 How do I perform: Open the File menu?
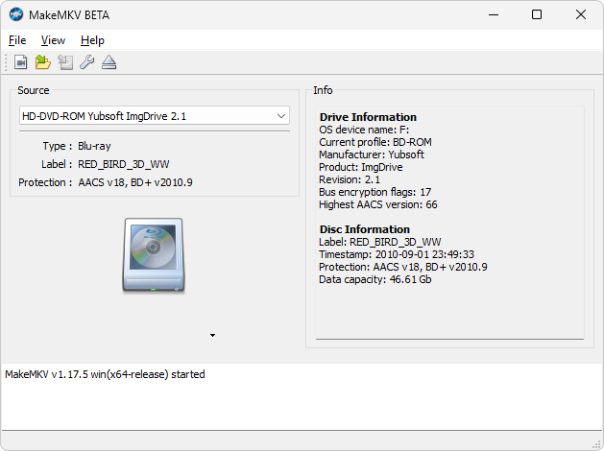coord(17,40)
